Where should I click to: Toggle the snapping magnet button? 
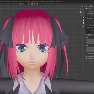point(32,4)
